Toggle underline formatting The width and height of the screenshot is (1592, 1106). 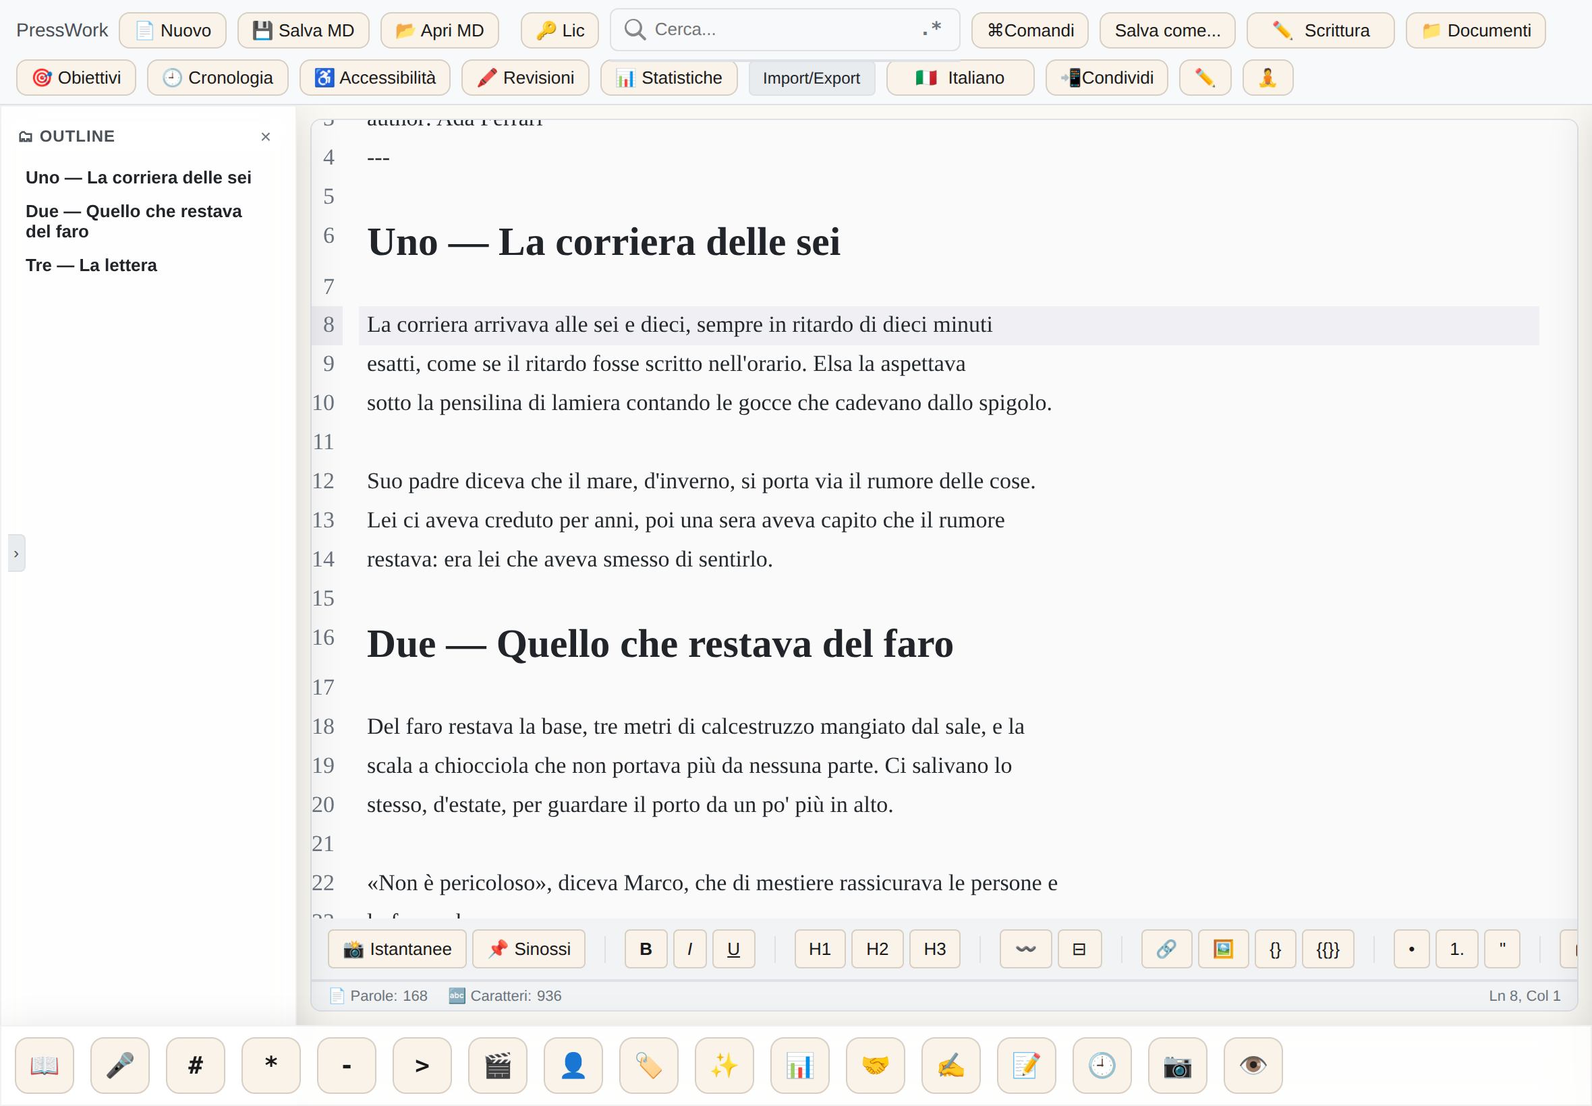coord(733,949)
